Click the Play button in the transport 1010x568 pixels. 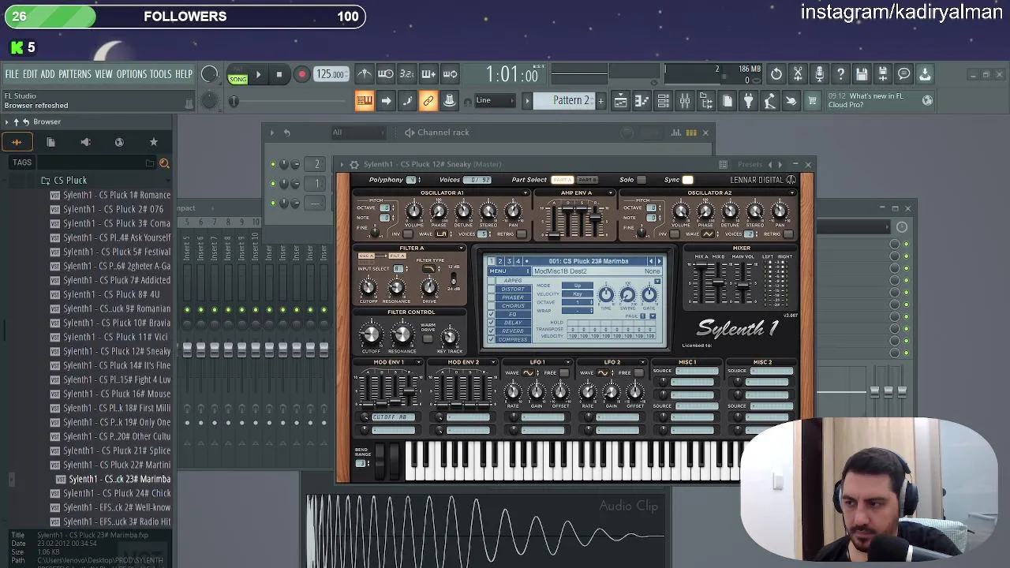258,75
